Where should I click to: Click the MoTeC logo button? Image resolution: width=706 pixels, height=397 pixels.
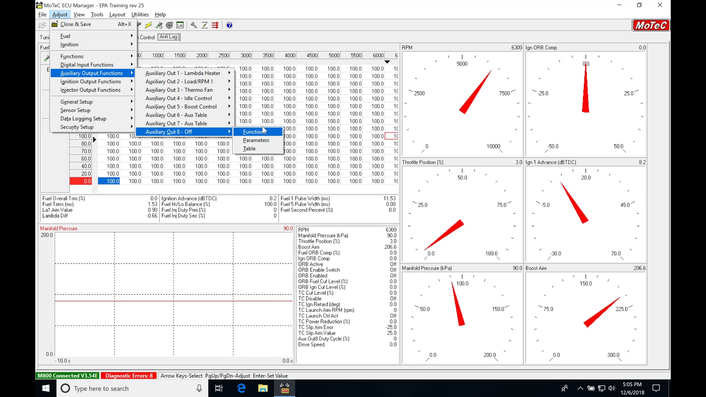click(x=651, y=25)
